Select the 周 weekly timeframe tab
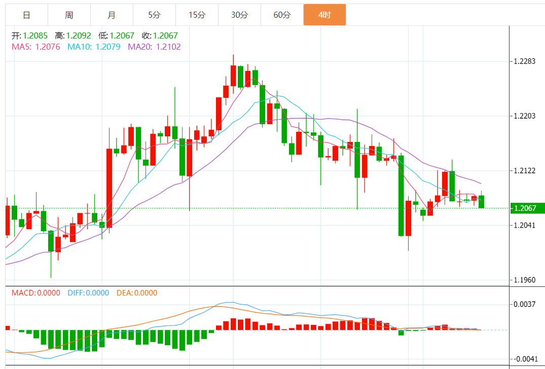Image resolution: width=545 pixels, height=369 pixels. click(69, 15)
